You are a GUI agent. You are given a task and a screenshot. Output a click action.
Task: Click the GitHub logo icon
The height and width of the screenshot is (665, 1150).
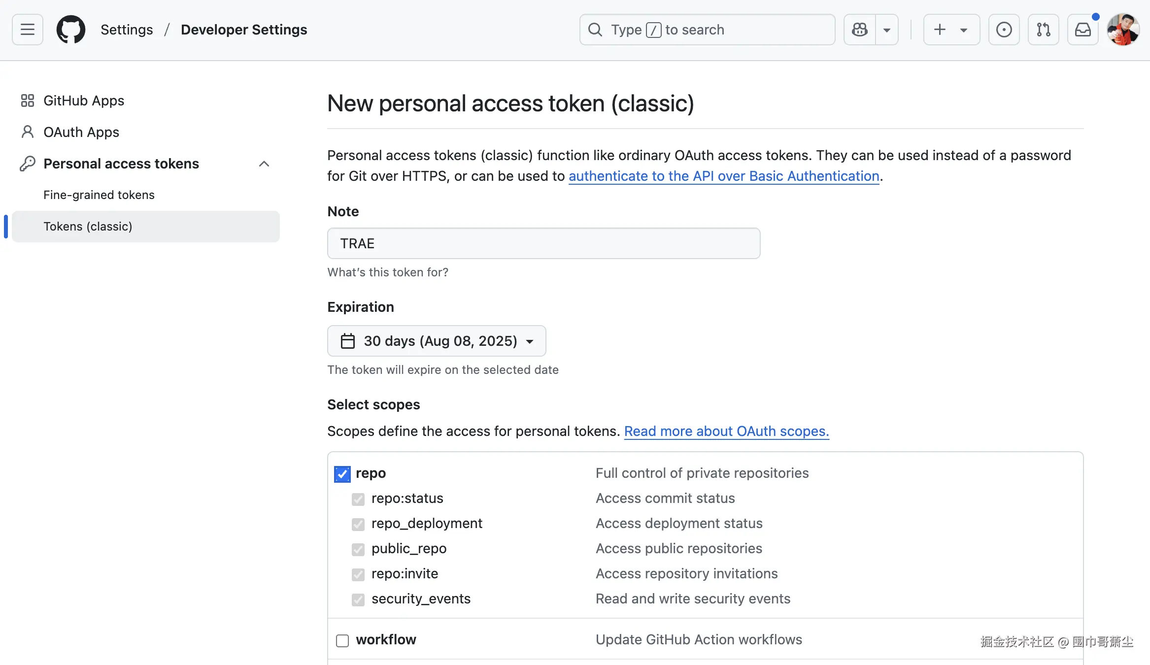click(x=71, y=30)
